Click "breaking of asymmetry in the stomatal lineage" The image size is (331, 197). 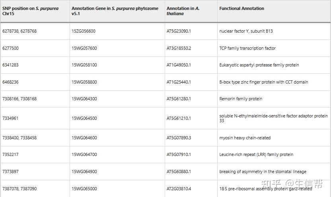(x=263, y=172)
